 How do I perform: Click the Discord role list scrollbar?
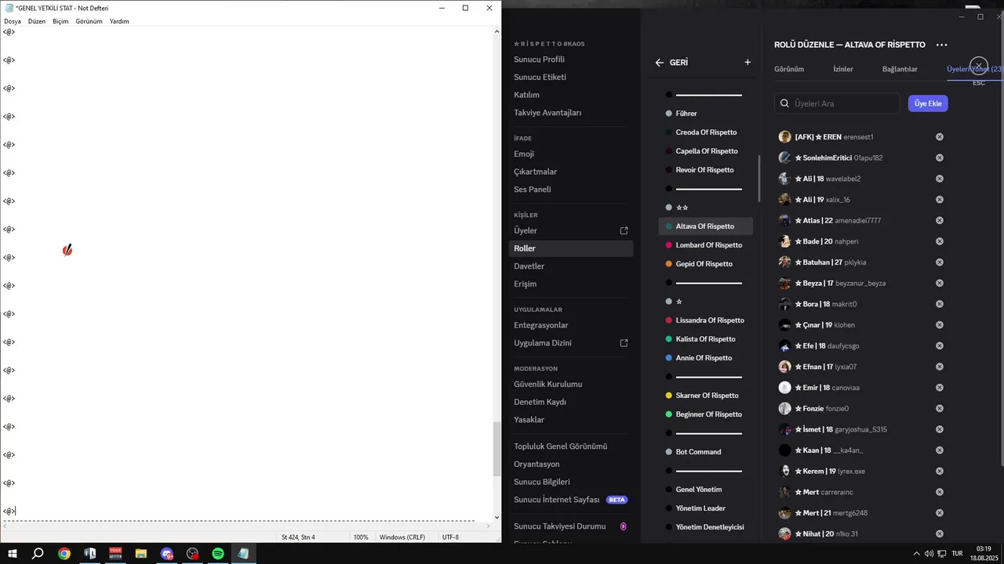pyautogui.click(x=758, y=179)
